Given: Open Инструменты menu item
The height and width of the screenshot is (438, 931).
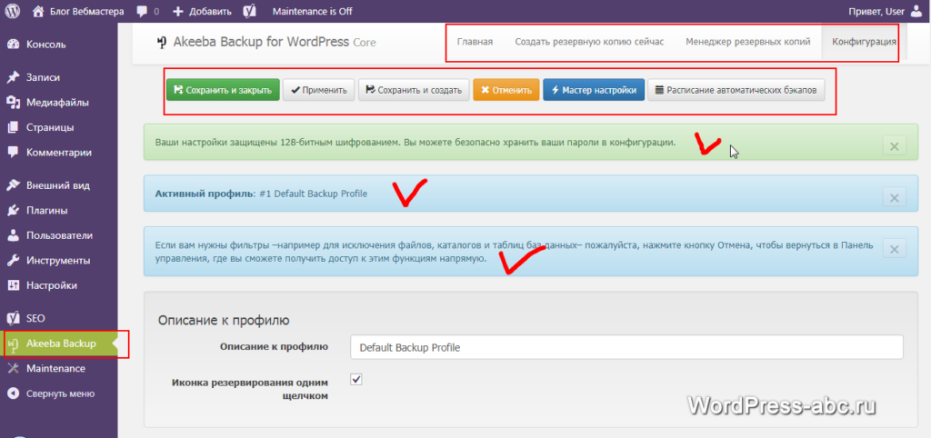Looking at the screenshot, I should point(59,261).
